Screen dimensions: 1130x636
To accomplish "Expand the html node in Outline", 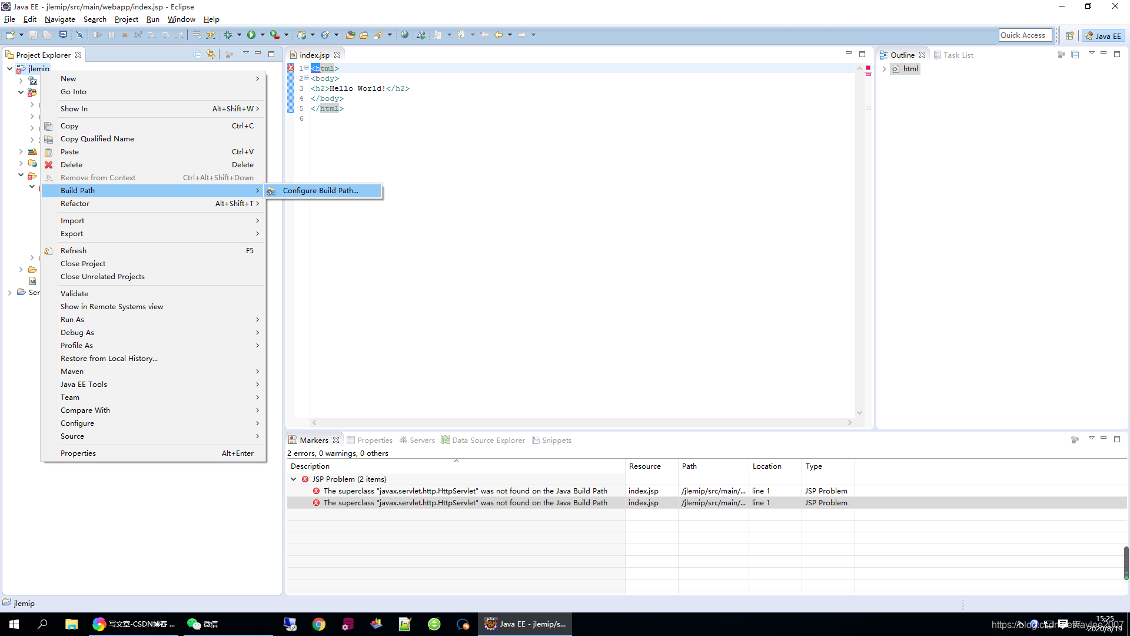I will point(884,69).
